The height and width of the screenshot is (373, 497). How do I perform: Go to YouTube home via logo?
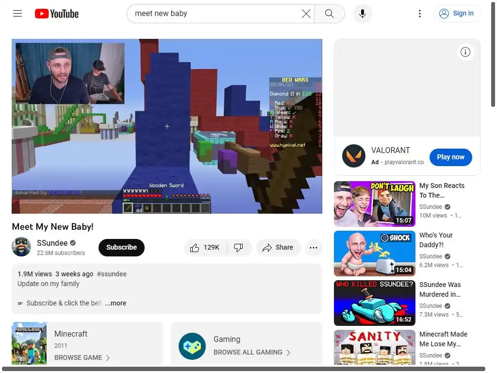(x=57, y=14)
